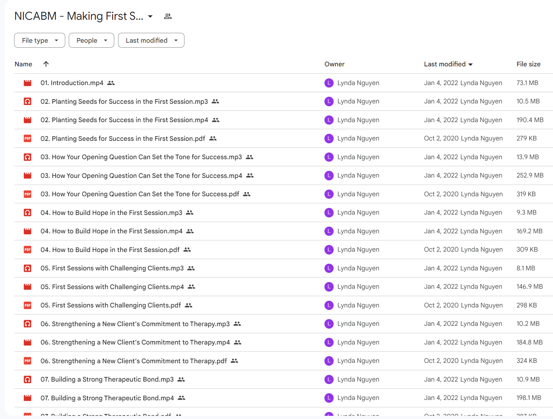Click PDF icon for 02. Planting Seeds pdf

(28, 138)
